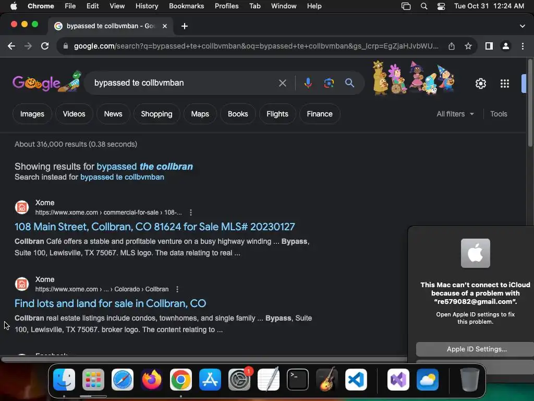Open Google apps grid

coord(505,84)
